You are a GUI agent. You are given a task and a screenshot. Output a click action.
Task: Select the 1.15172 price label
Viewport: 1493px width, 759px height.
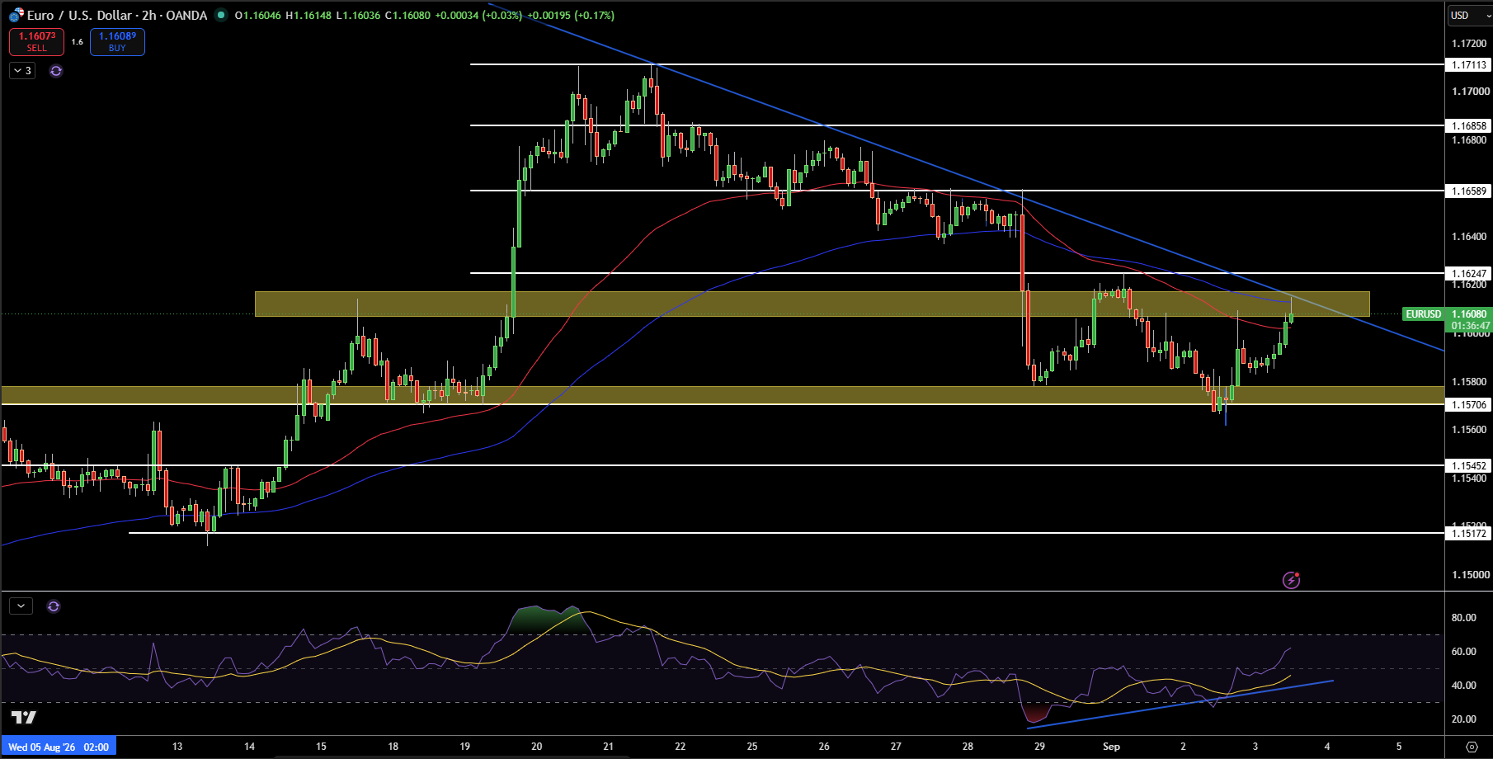(x=1469, y=534)
